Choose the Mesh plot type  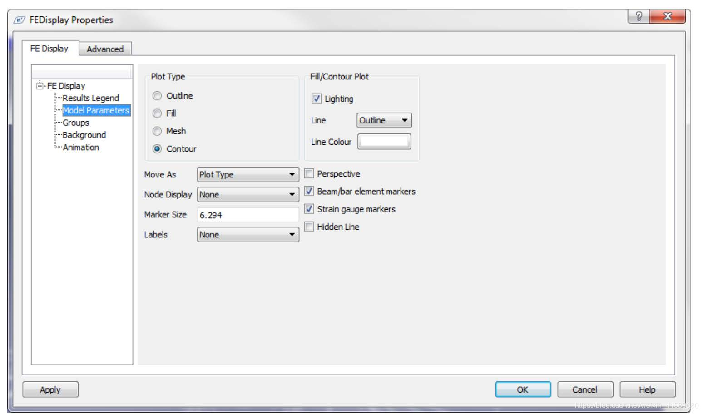tap(157, 131)
